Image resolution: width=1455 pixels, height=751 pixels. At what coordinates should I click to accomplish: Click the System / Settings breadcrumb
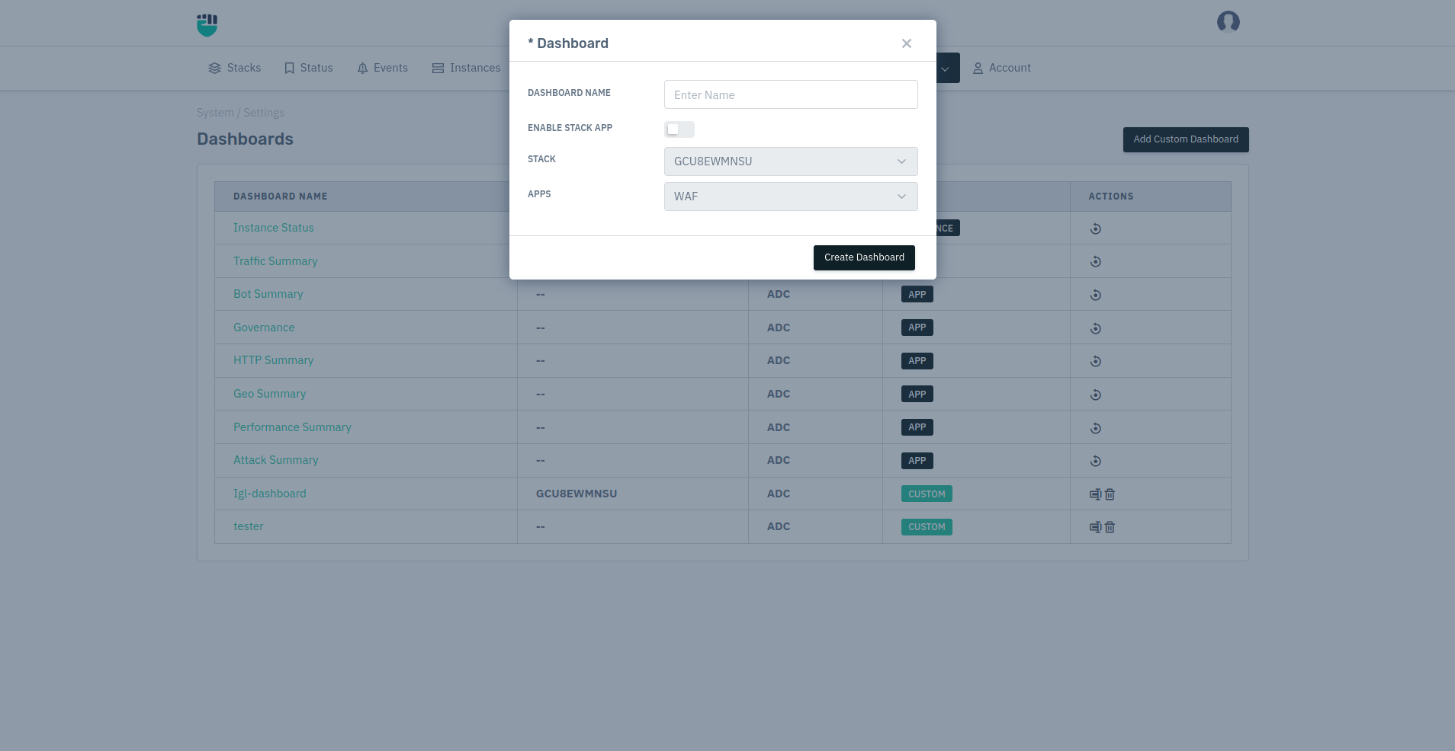tap(240, 113)
